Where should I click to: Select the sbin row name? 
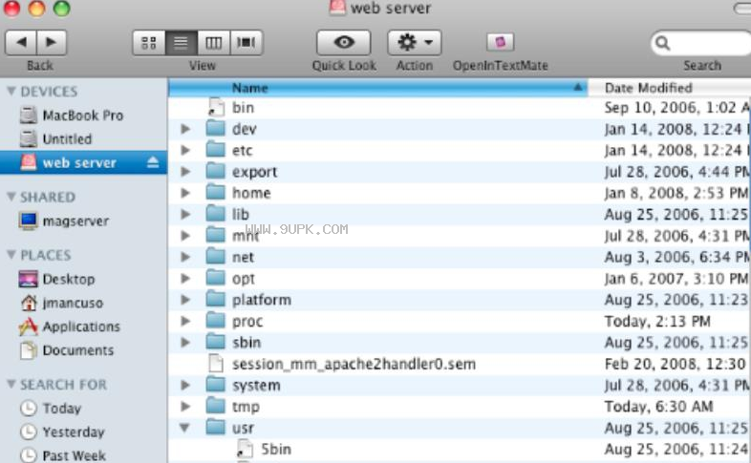tap(247, 343)
